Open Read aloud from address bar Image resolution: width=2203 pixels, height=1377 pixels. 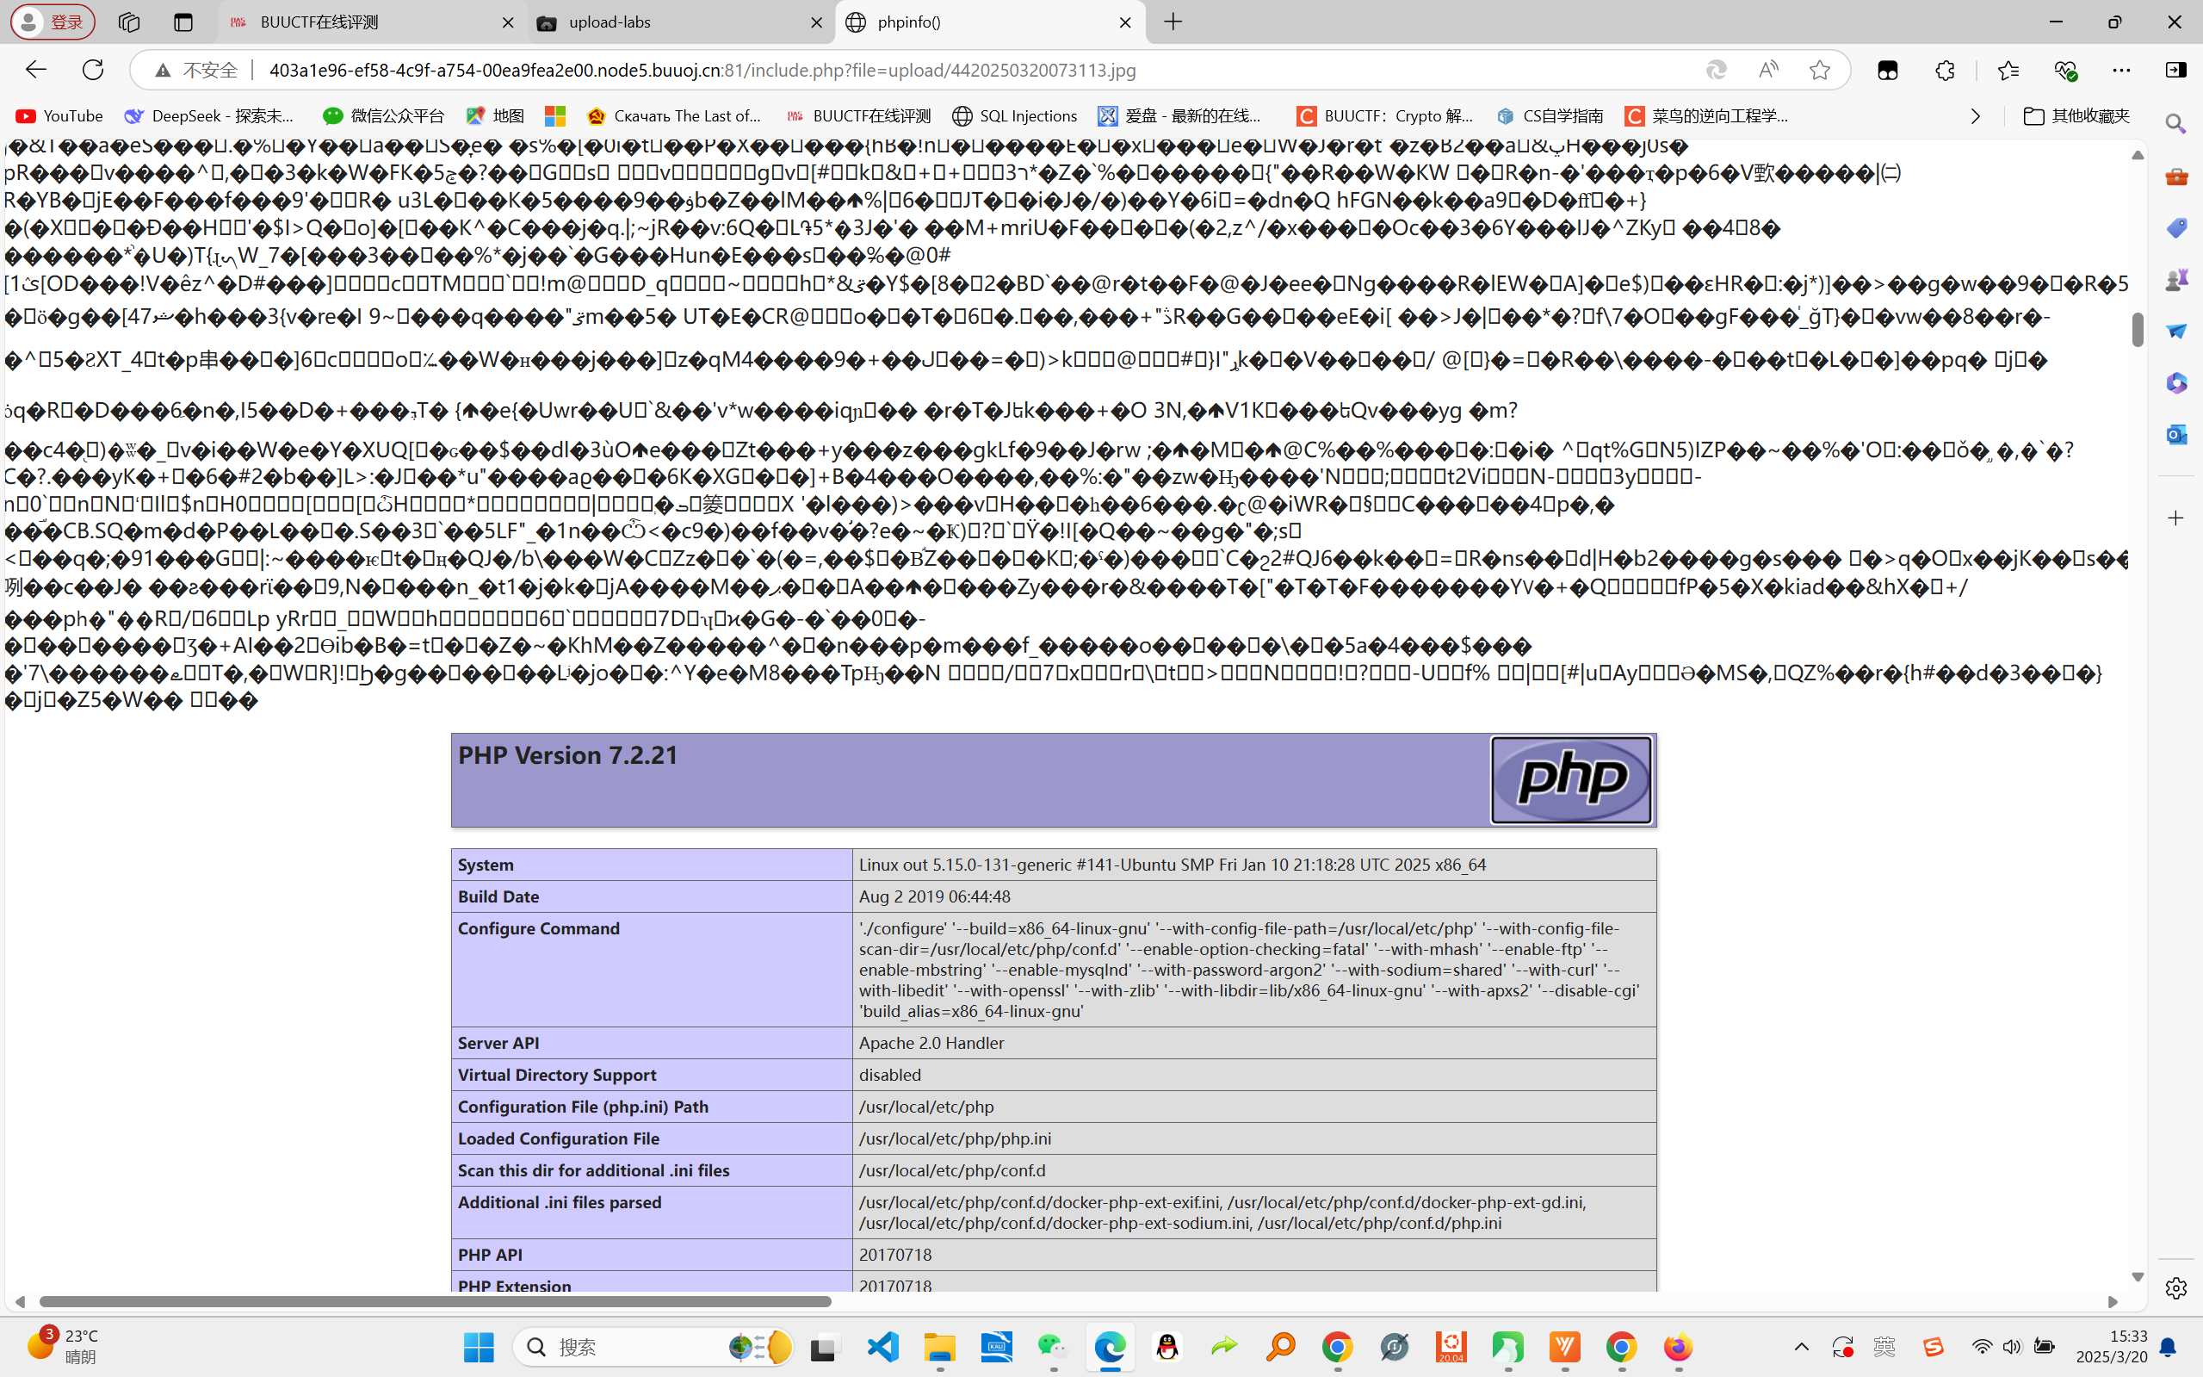pos(1768,70)
